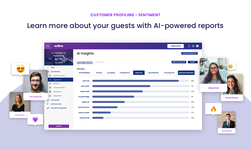Click the Reports Overview binoculars icon
The image size is (251, 150).
[50, 76]
